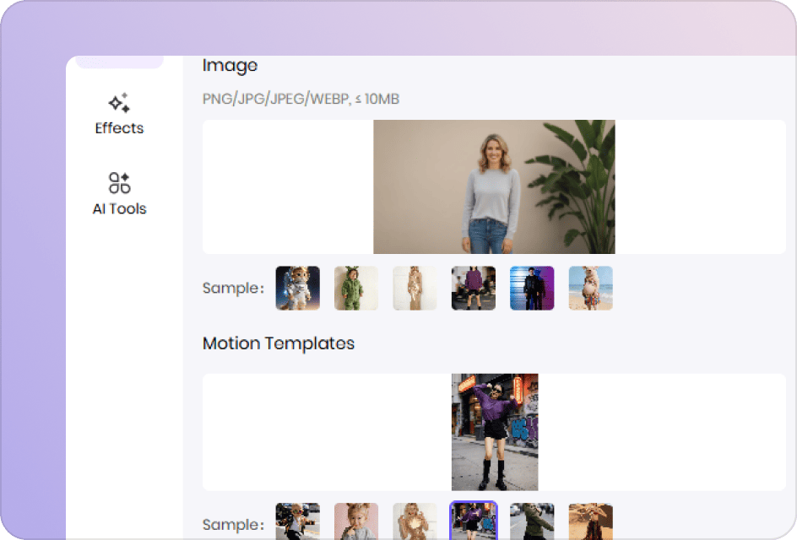Click the uploaded woman photo preview
Screen dimensions: 797x540
coord(494,186)
